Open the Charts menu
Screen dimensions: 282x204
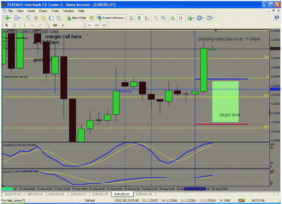tap(43, 11)
